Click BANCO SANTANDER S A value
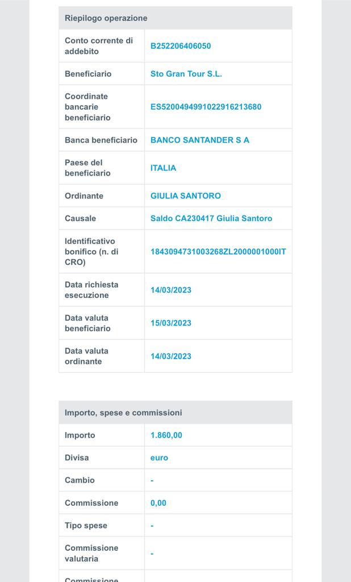This screenshot has width=351, height=582. (199, 140)
